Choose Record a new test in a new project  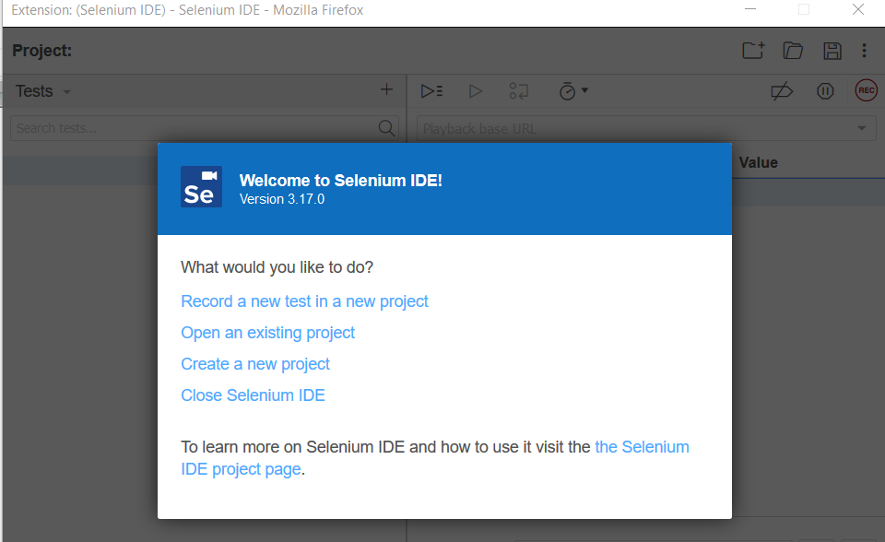point(304,301)
